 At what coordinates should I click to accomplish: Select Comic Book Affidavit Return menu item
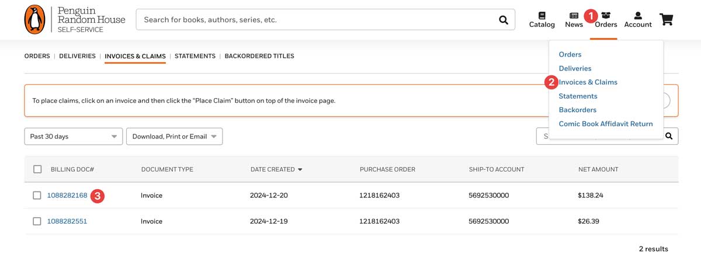(x=605, y=124)
